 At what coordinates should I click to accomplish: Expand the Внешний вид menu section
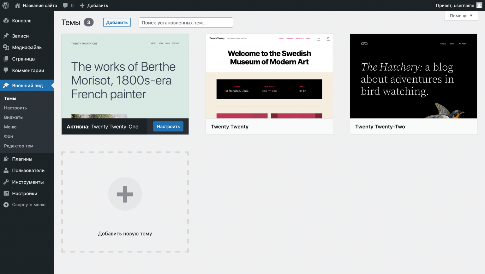pos(27,85)
